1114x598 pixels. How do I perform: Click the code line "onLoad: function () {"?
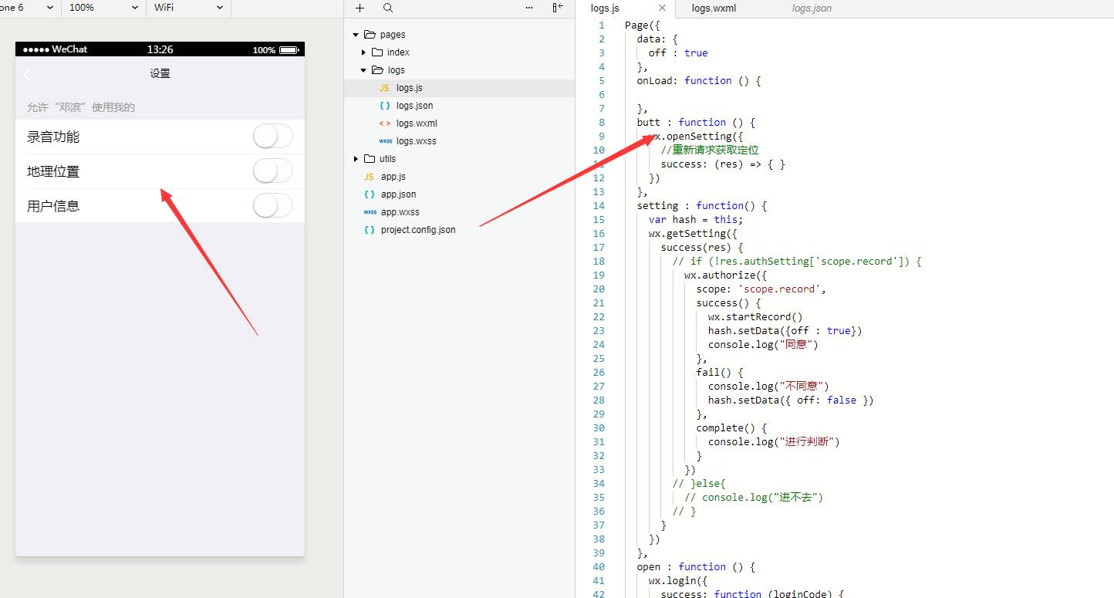point(699,81)
